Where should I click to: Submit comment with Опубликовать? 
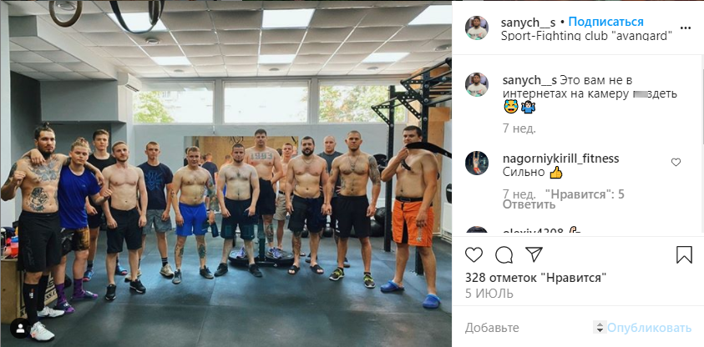tap(649, 328)
